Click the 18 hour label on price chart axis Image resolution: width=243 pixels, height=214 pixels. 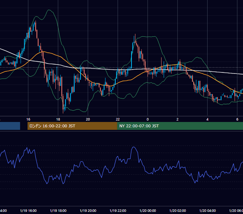[58, 119]
